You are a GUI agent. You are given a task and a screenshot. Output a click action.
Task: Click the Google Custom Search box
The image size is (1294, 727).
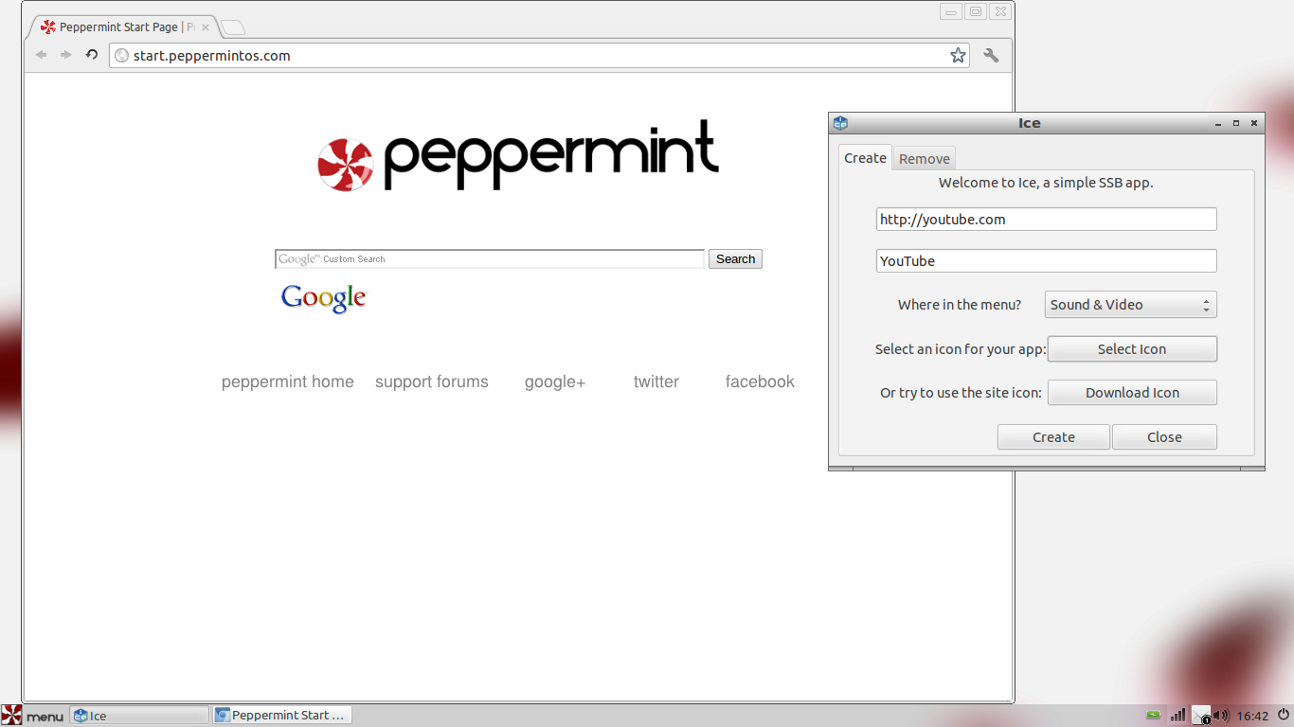tap(490, 259)
